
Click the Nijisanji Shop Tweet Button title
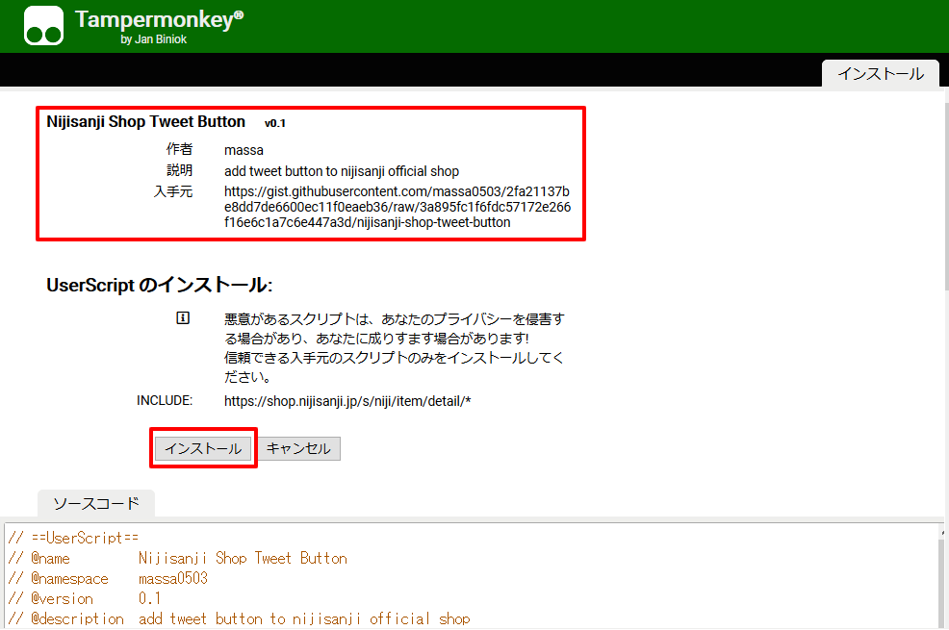click(145, 122)
